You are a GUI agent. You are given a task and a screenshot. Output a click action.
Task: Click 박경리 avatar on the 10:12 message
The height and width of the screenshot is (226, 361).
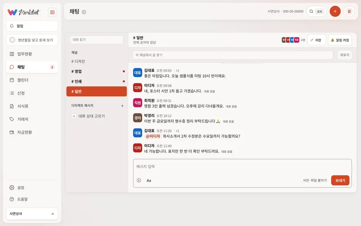coord(138,118)
